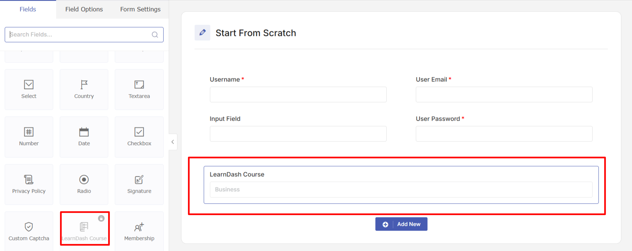Screen dimensions: 632x251
Task: Open the Form Settings tab
Action: pos(140,9)
